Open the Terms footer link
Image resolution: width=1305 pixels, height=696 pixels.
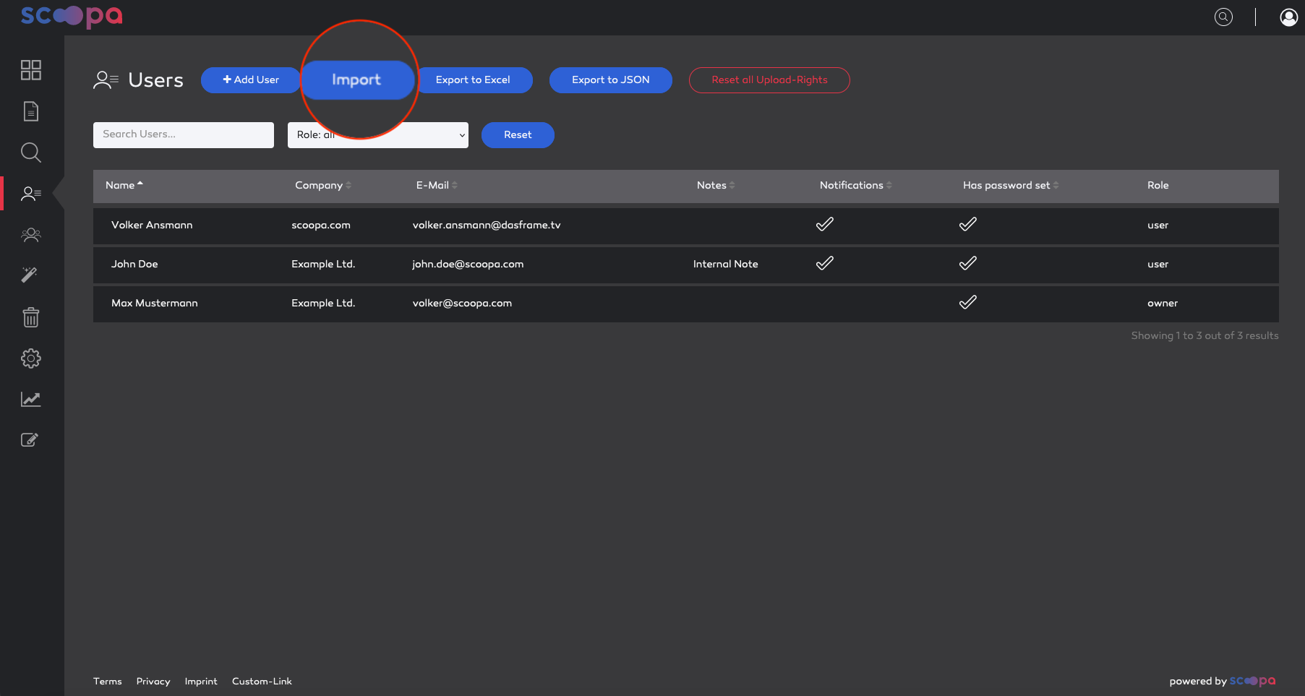[108, 682]
